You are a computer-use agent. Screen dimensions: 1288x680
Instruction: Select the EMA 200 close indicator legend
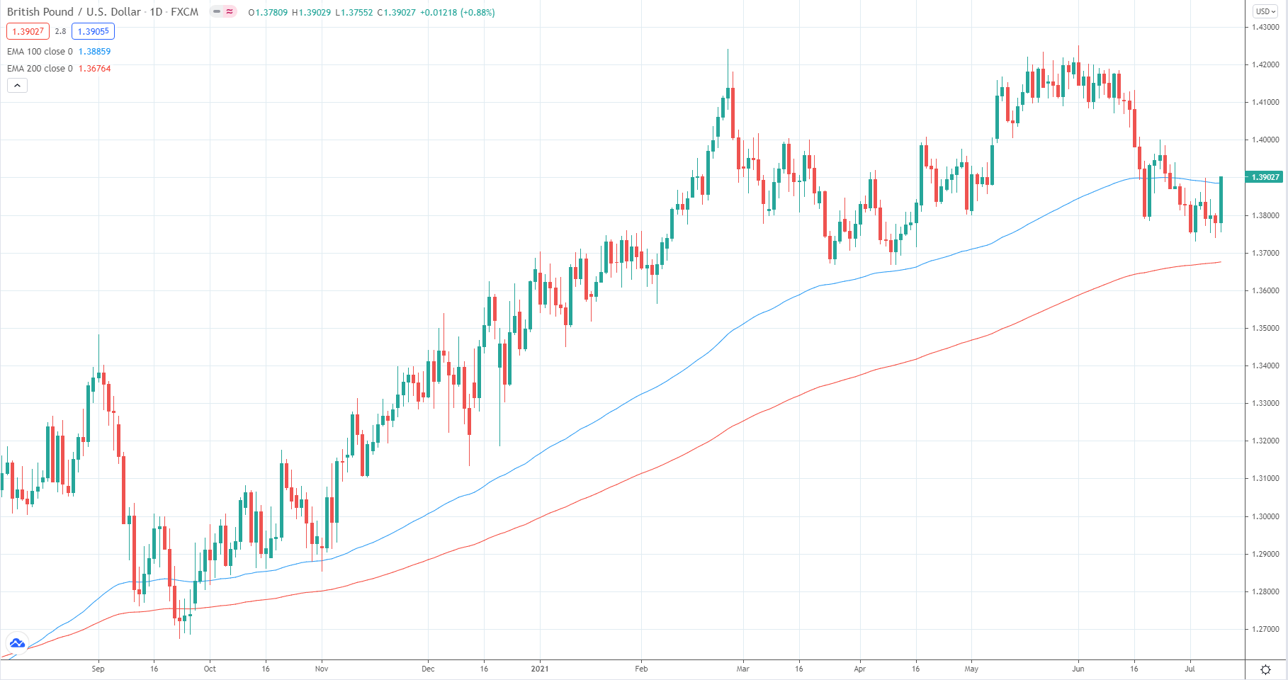pyautogui.click(x=40, y=69)
